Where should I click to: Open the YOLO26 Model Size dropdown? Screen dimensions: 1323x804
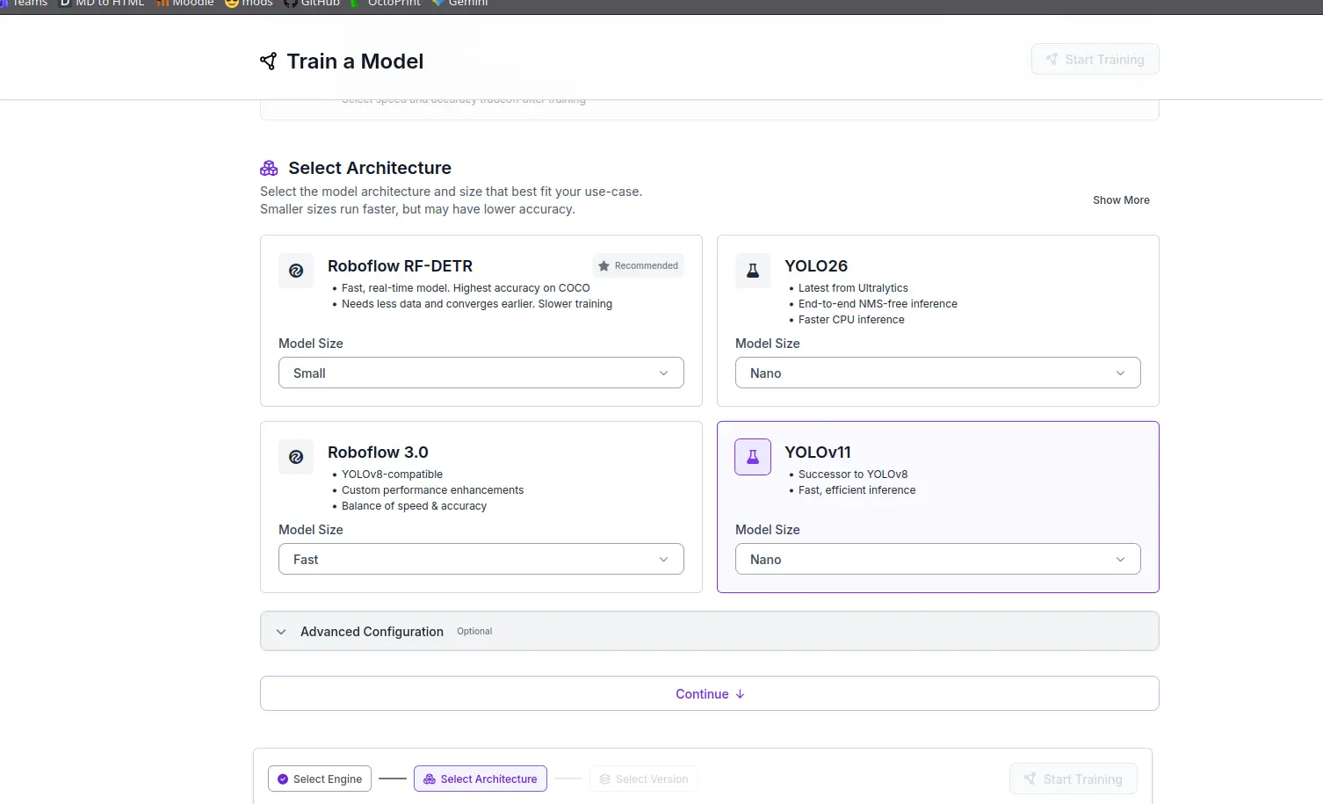tap(938, 373)
